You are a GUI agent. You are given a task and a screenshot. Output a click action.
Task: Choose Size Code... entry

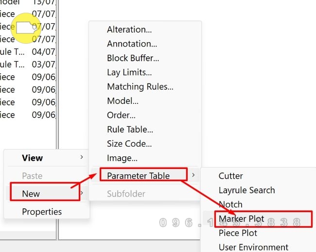pyautogui.click(x=129, y=144)
